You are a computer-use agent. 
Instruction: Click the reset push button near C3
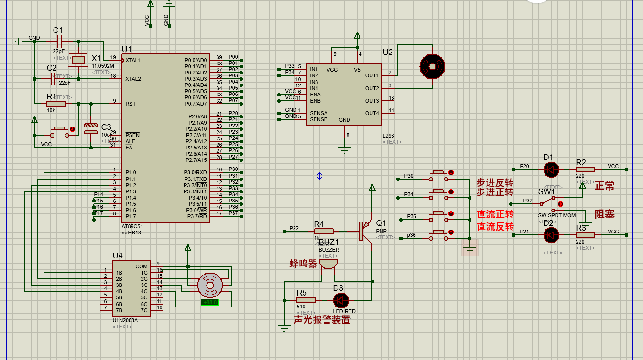coord(61,131)
